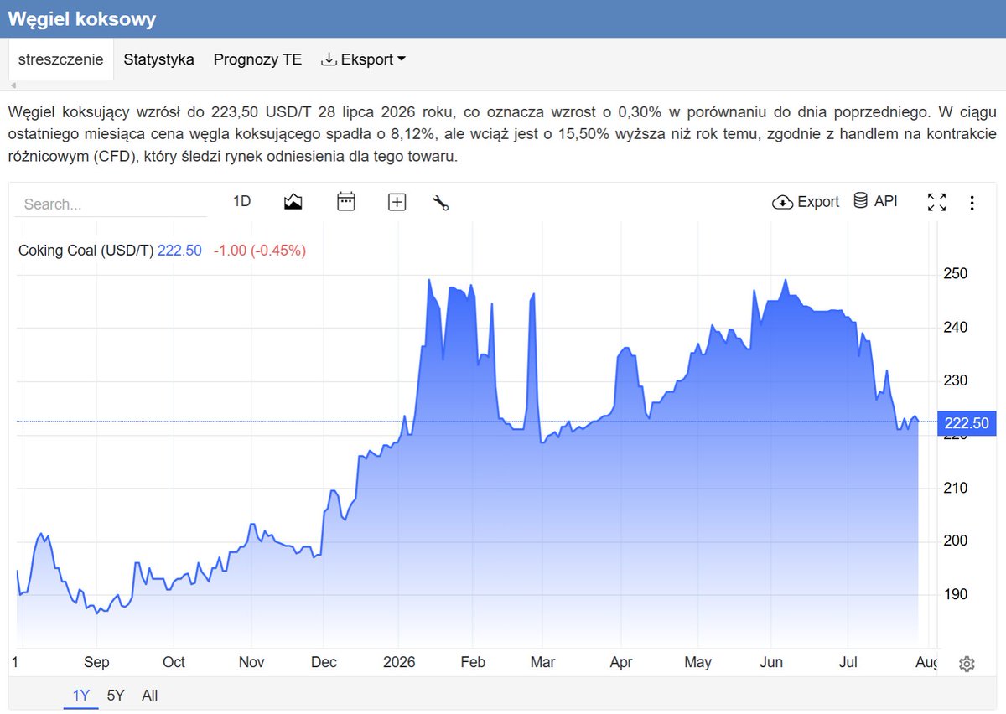The height and width of the screenshot is (714, 1006).
Task: Open chart tools wrench icon
Action: [441, 202]
